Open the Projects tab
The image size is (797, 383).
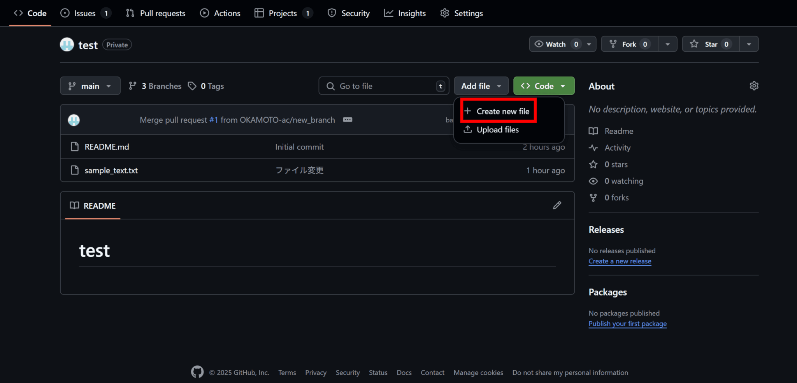[x=283, y=13]
